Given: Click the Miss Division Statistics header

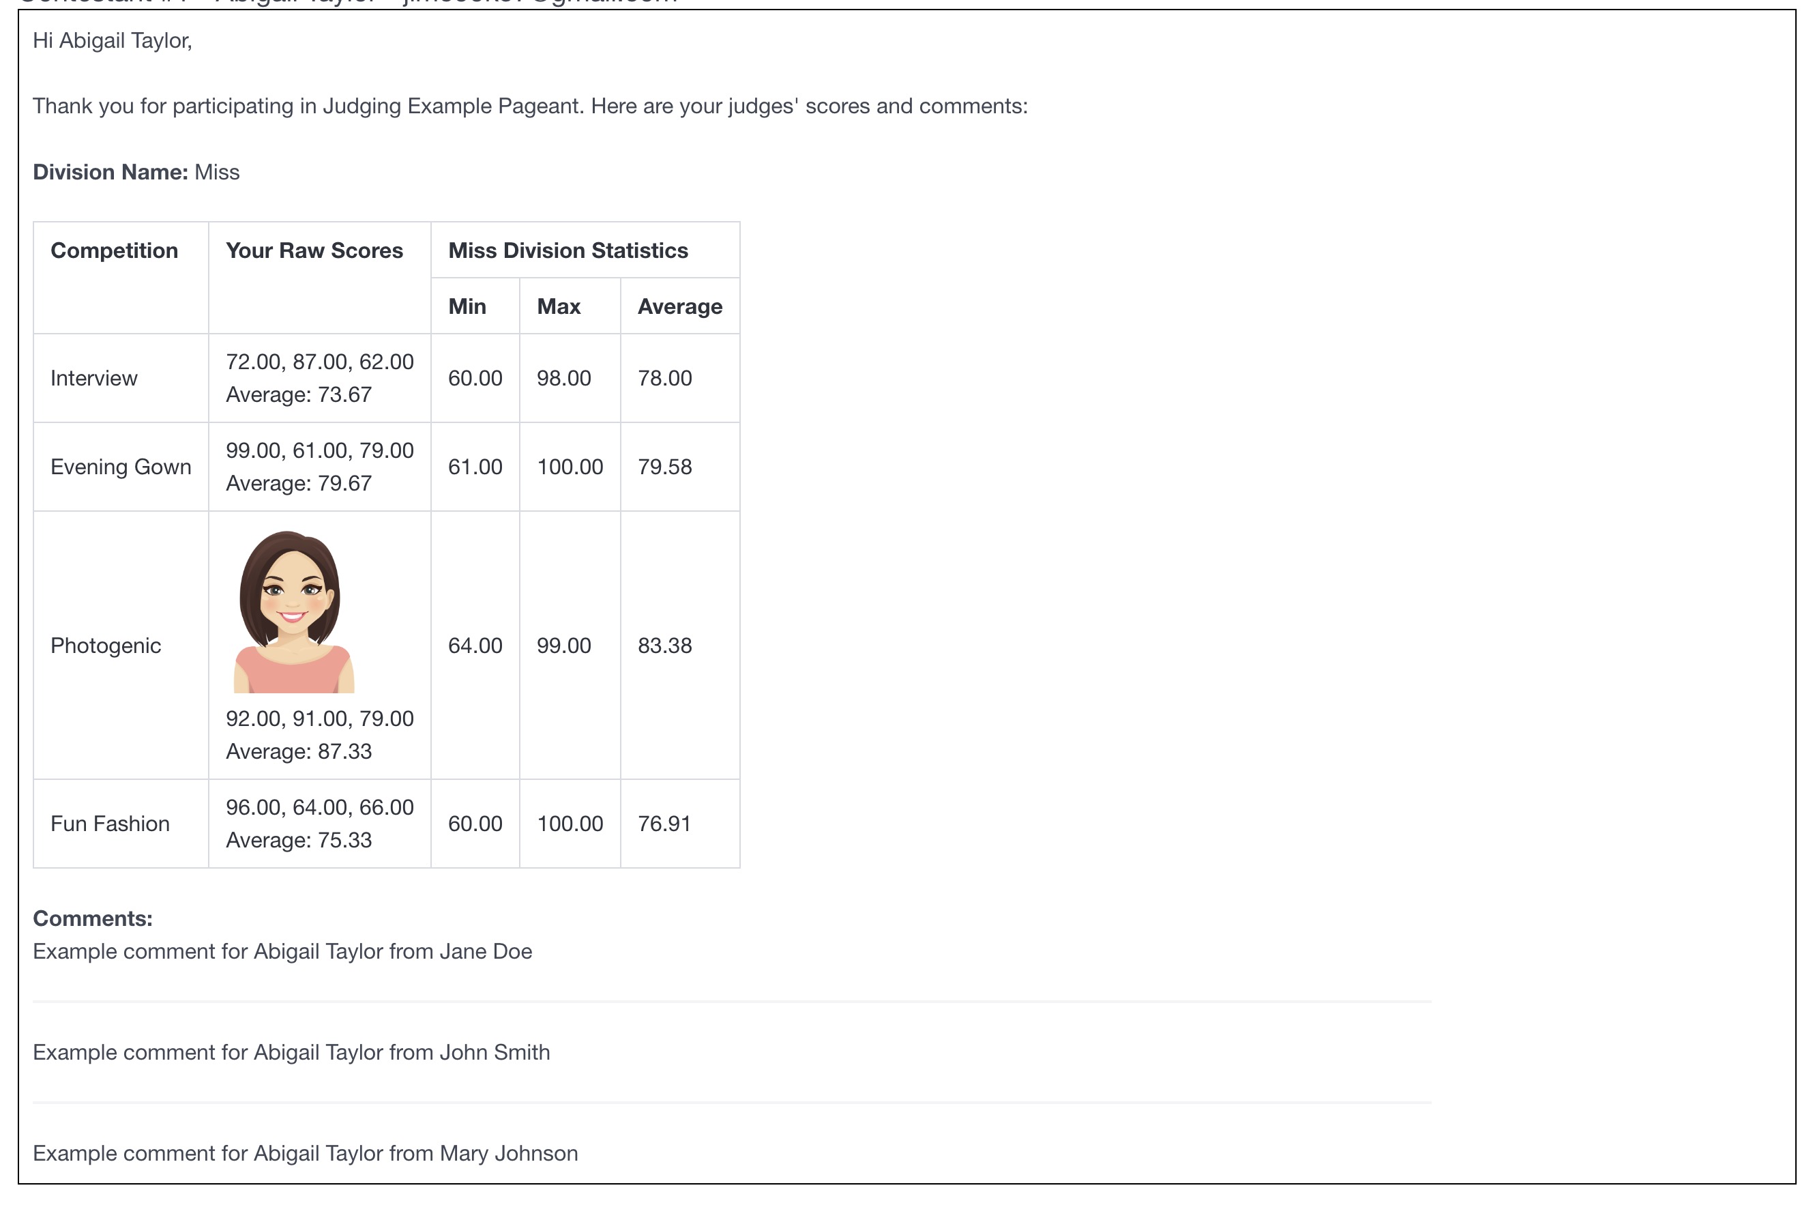Looking at the screenshot, I should tap(568, 250).
